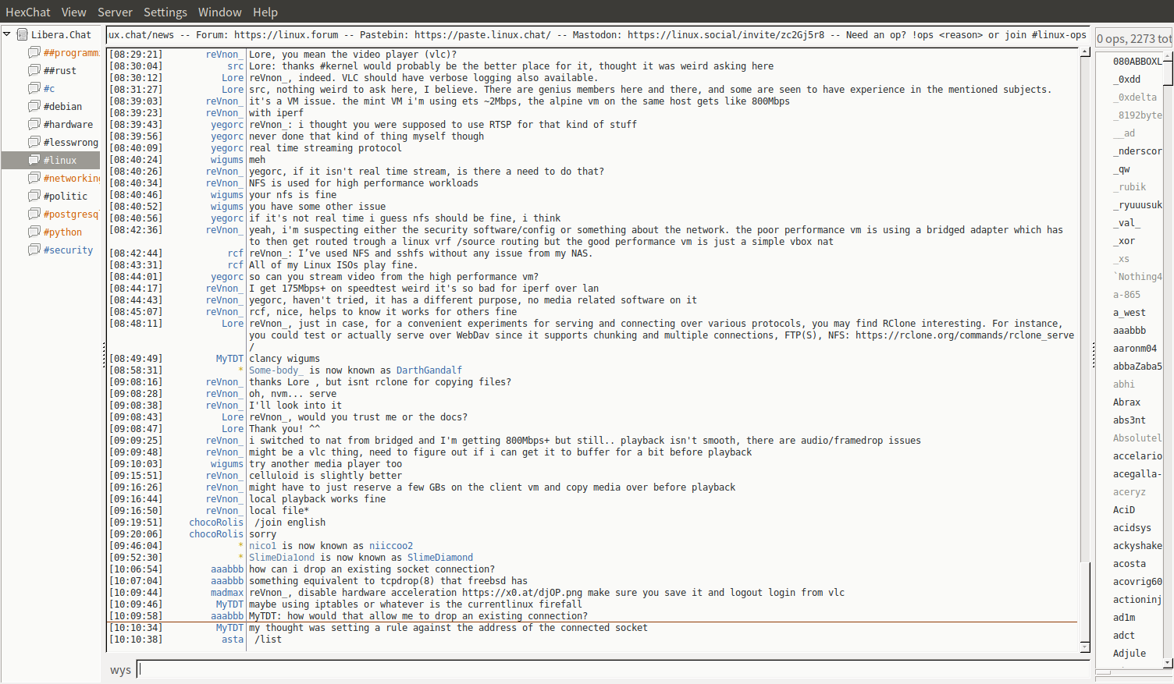The image size is (1174, 684).
Task: Click the Libera.Chat server icon
Action: click(23, 34)
